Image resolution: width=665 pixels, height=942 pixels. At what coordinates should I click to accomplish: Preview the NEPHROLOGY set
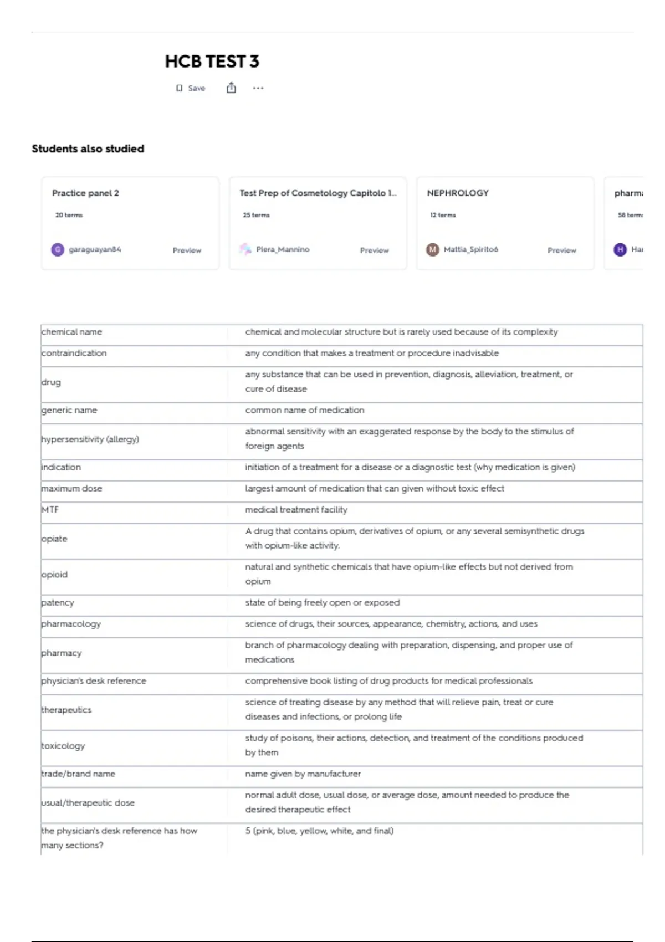point(562,250)
